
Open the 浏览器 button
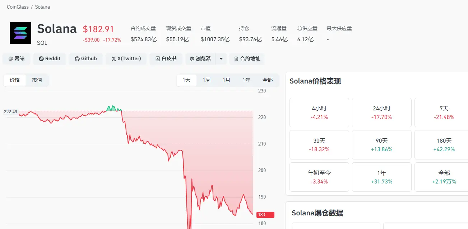[200, 59]
